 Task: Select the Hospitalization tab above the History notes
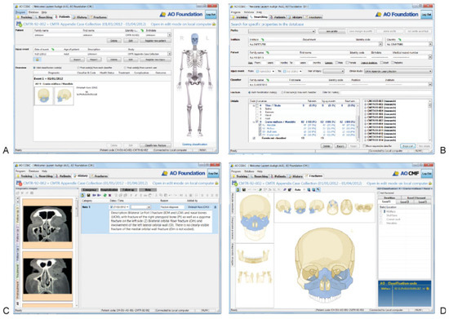point(109,189)
